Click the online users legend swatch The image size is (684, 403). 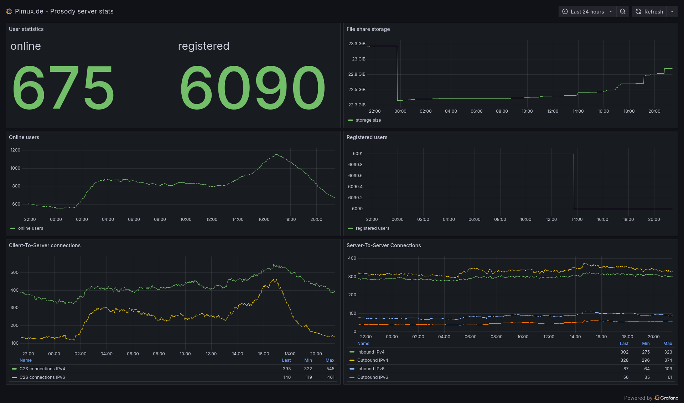pos(13,228)
